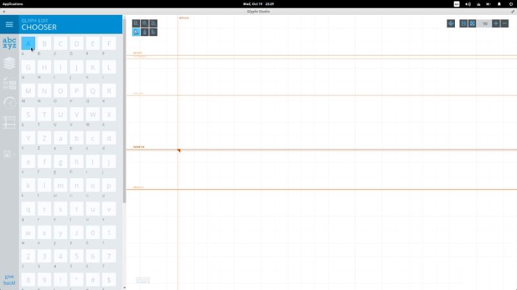Click the zoom level value field

point(485,23)
